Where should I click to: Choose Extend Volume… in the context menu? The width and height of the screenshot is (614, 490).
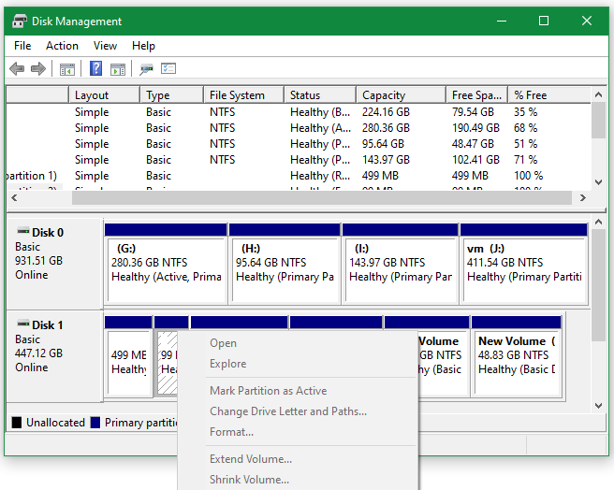pyautogui.click(x=298, y=459)
